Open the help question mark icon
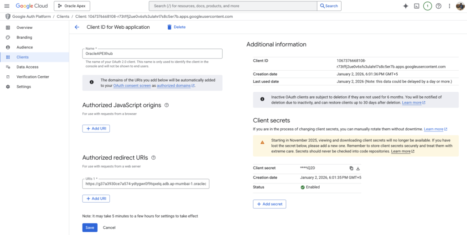The width and height of the screenshot is (467, 235). pos(438,6)
